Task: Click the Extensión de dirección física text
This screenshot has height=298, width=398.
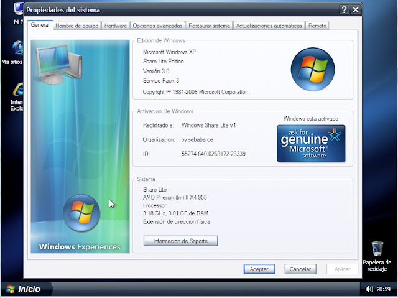Action: pos(177,222)
